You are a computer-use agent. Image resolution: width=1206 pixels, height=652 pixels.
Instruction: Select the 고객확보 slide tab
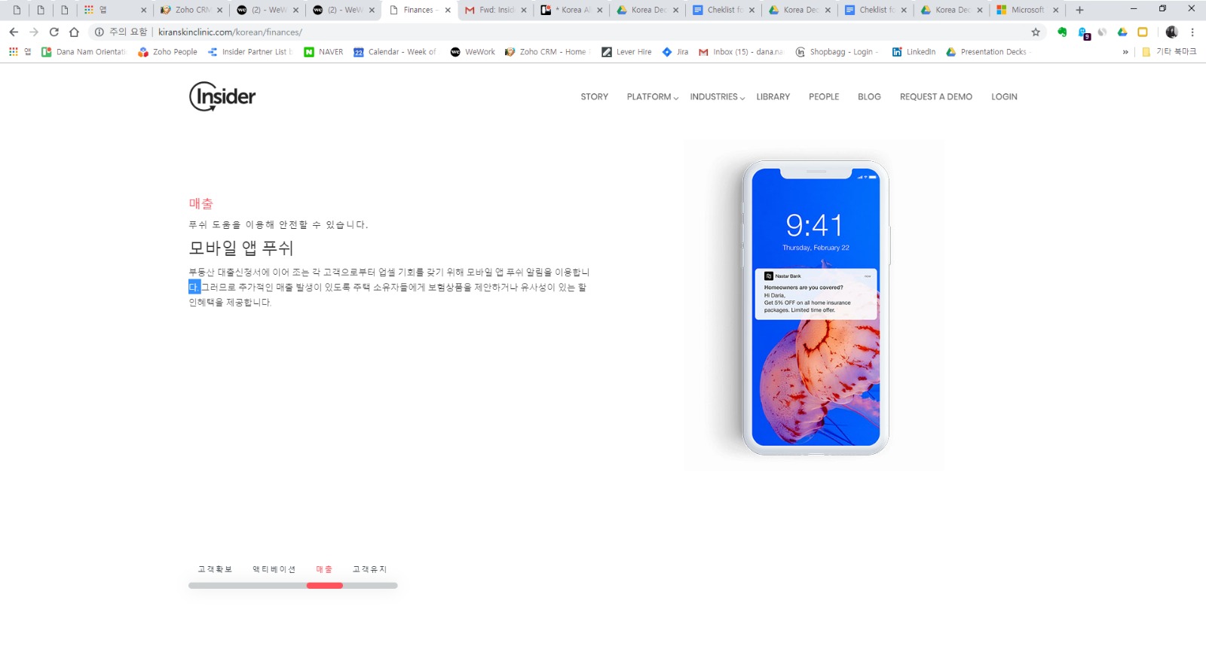pyautogui.click(x=215, y=569)
